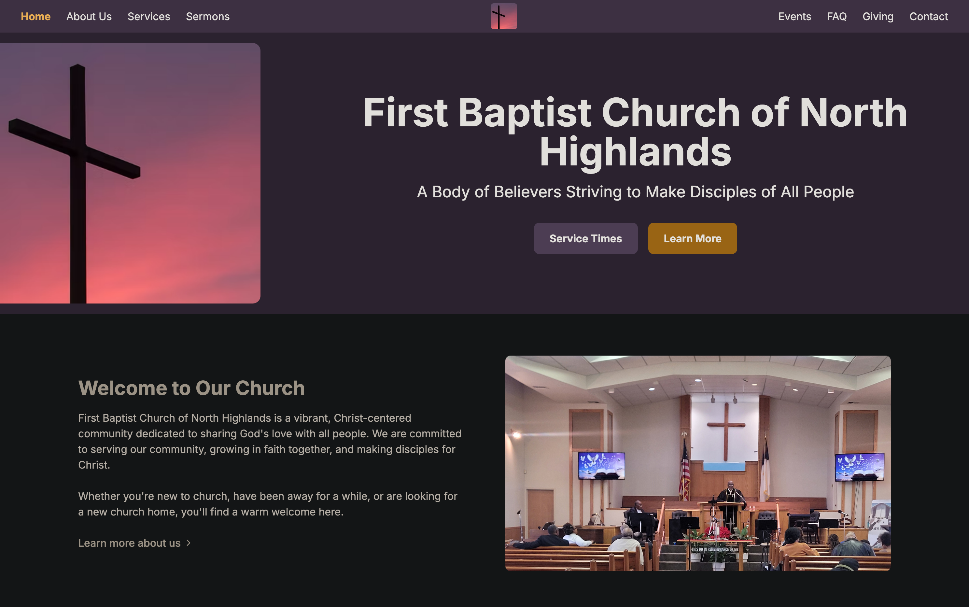Click the paragraph starting 'Whether you're new to church'
The height and width of the screenshot is (607, 969).
(268, 504)
